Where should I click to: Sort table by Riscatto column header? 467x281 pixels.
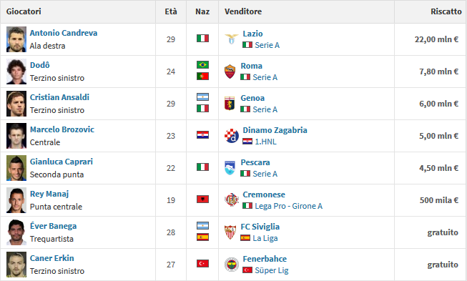446,11
